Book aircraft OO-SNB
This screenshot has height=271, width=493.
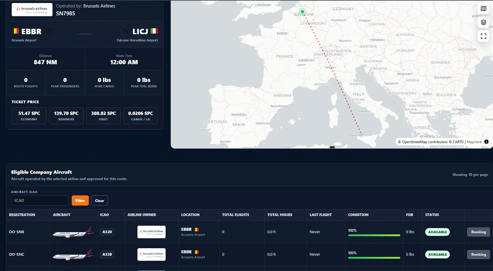479,232
